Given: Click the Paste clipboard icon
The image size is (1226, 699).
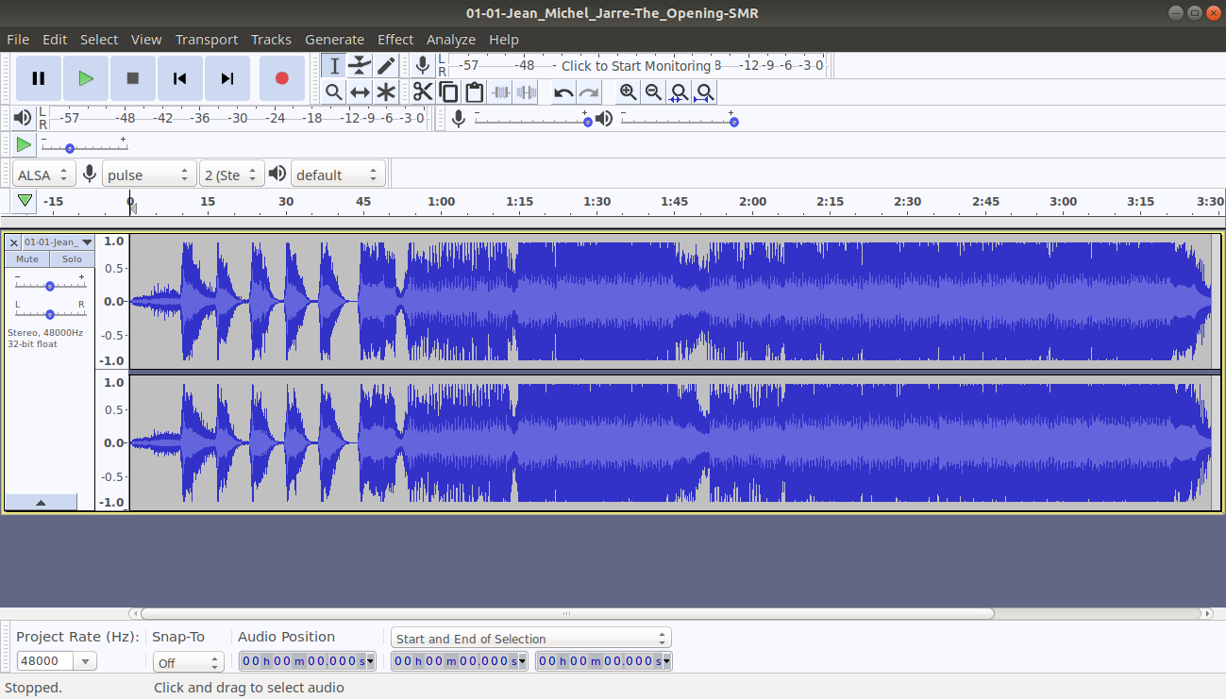Looking at the screenshot, I should 474,92.
